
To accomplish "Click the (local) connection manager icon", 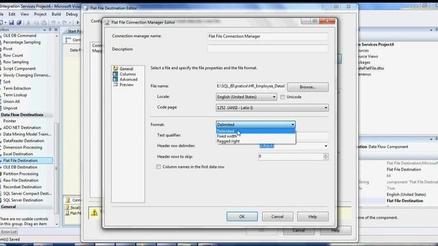I will (x=68, y=207).
